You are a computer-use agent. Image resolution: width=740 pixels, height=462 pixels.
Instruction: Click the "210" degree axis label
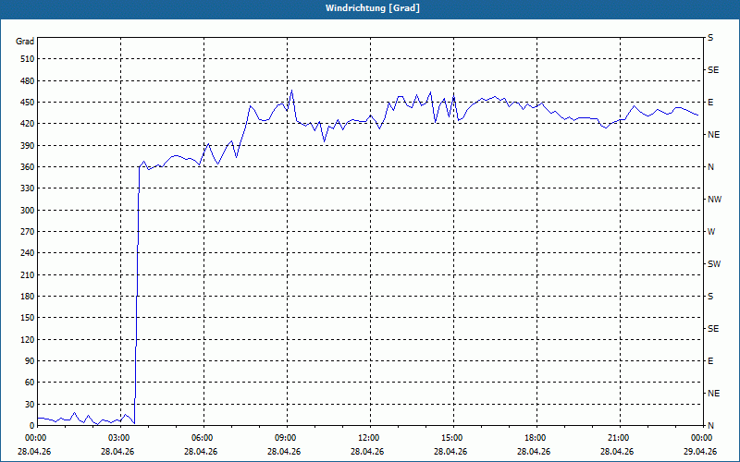pos(28,274)
